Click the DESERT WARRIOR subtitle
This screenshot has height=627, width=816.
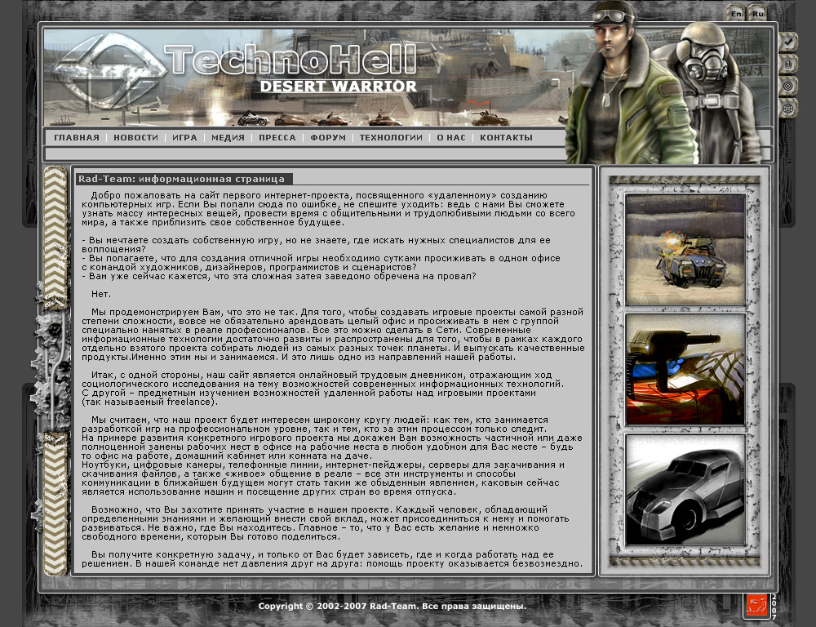tap(339, 87)
